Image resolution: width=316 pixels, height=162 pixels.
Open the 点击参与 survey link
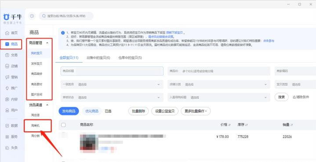269,41
